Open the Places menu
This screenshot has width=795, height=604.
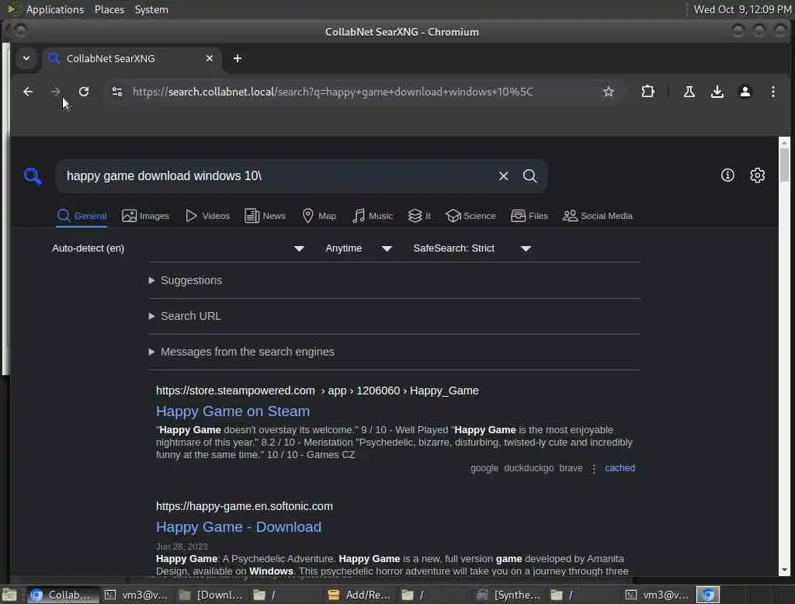pos(109,9)
